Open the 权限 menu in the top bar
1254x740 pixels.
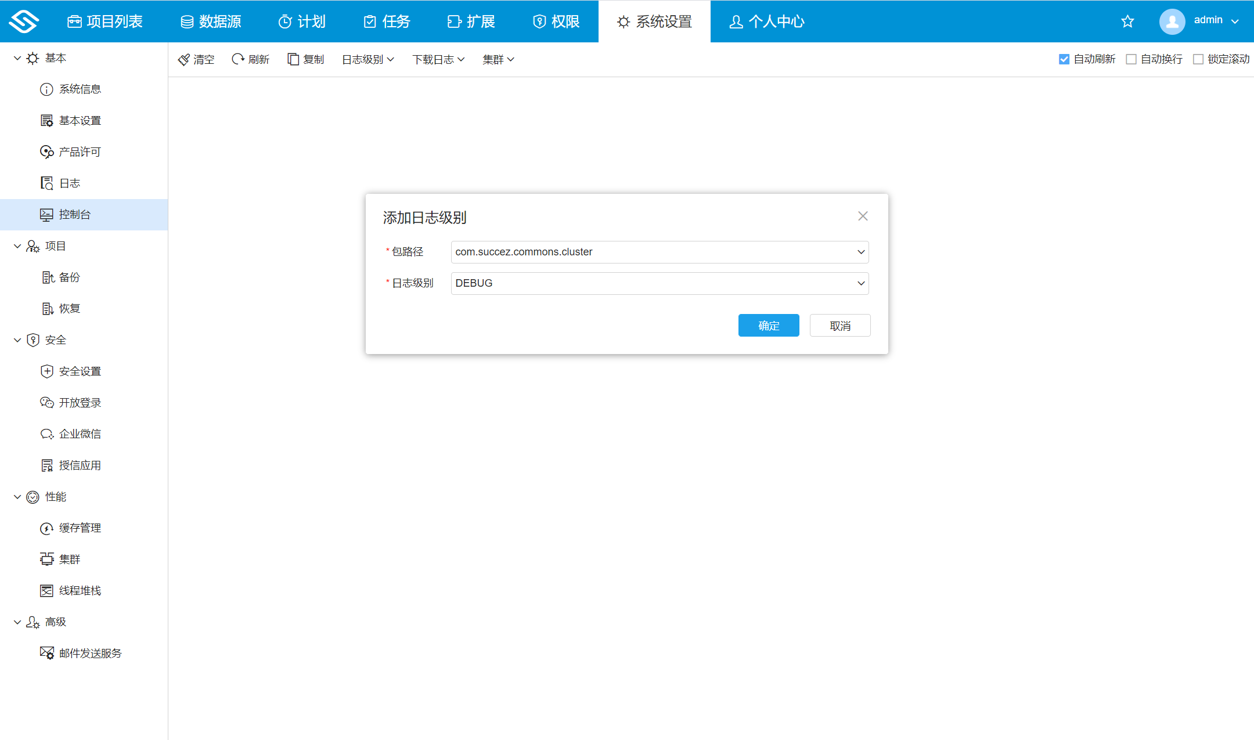(556, 21)
